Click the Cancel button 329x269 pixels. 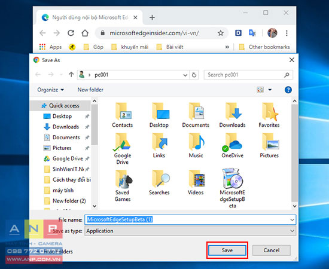click(x=272, y=250)
